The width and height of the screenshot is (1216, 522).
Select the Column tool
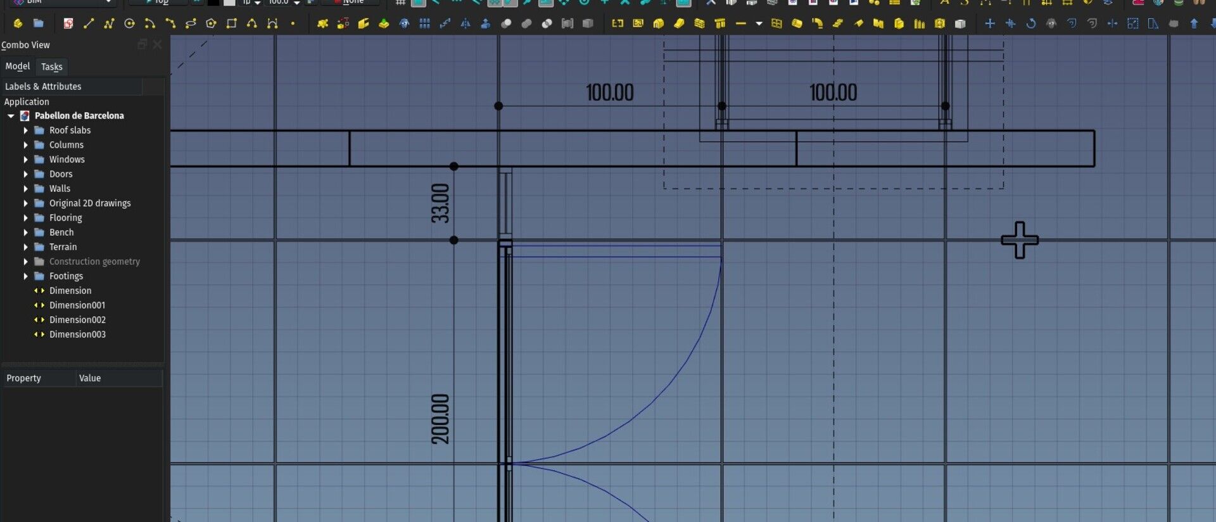pos(720,23)
